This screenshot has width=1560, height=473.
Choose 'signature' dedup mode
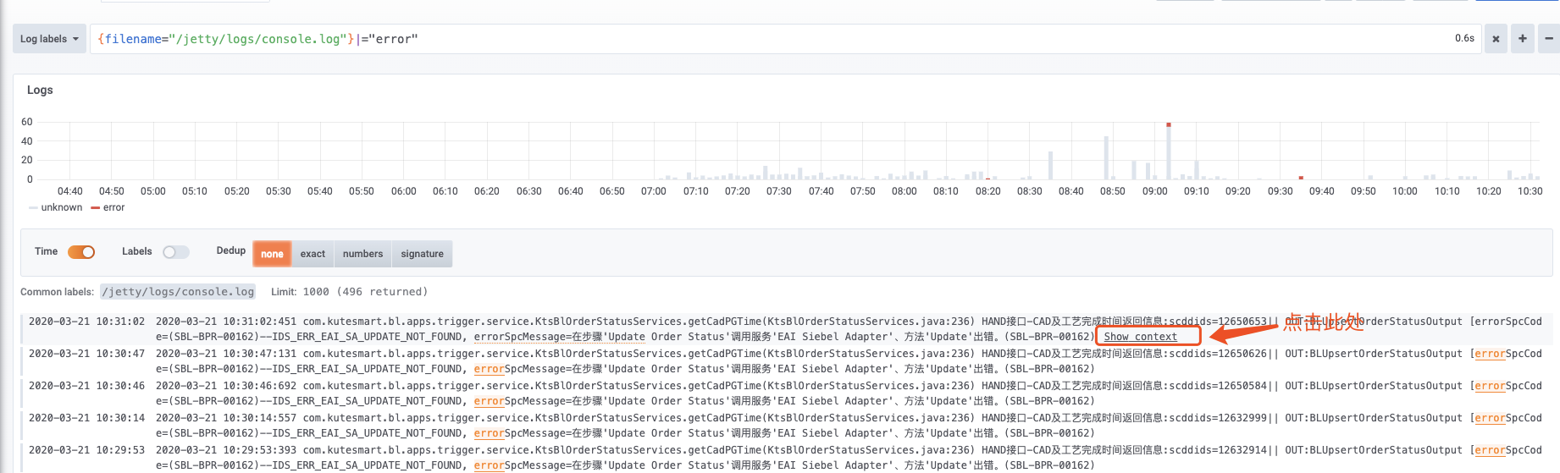pos(422,254)
